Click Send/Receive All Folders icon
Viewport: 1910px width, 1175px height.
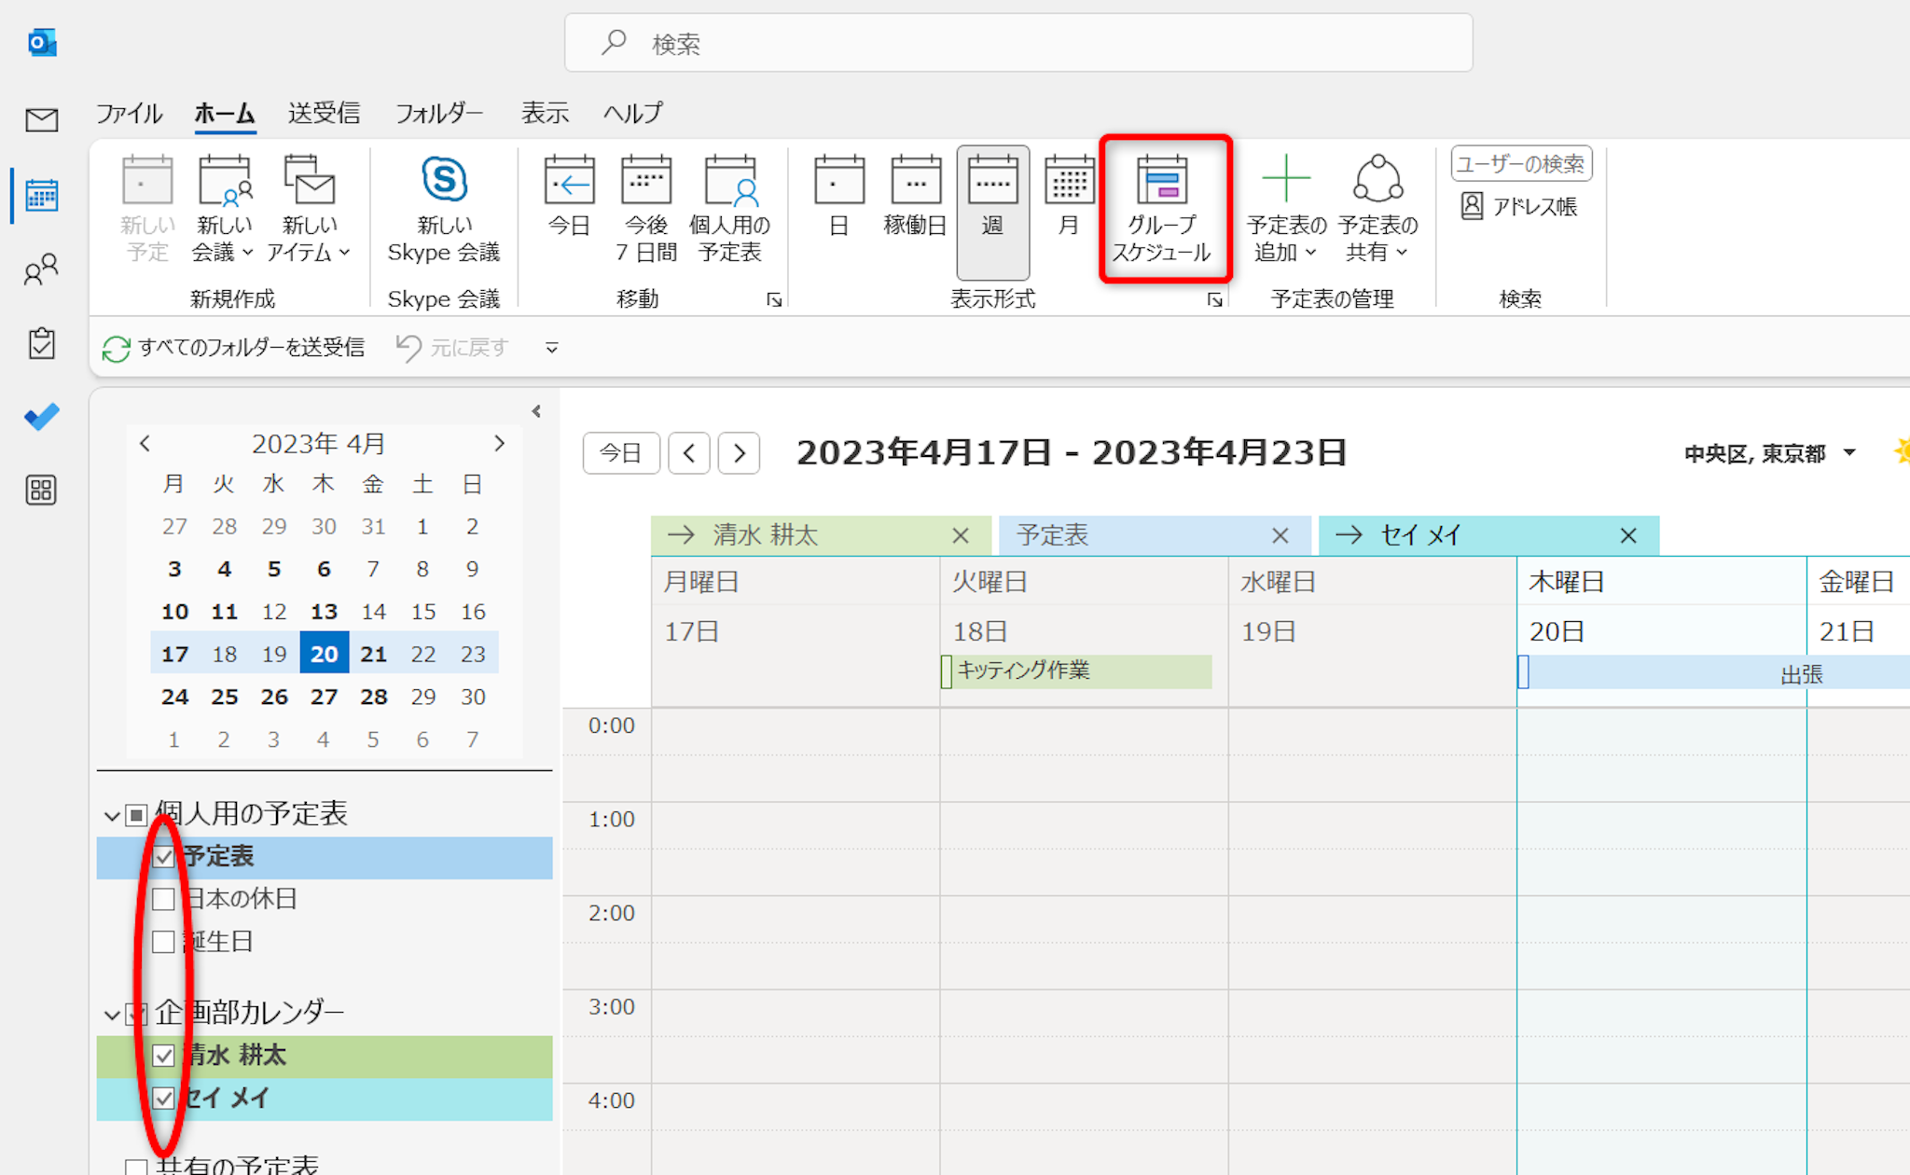tap(116, 349)
